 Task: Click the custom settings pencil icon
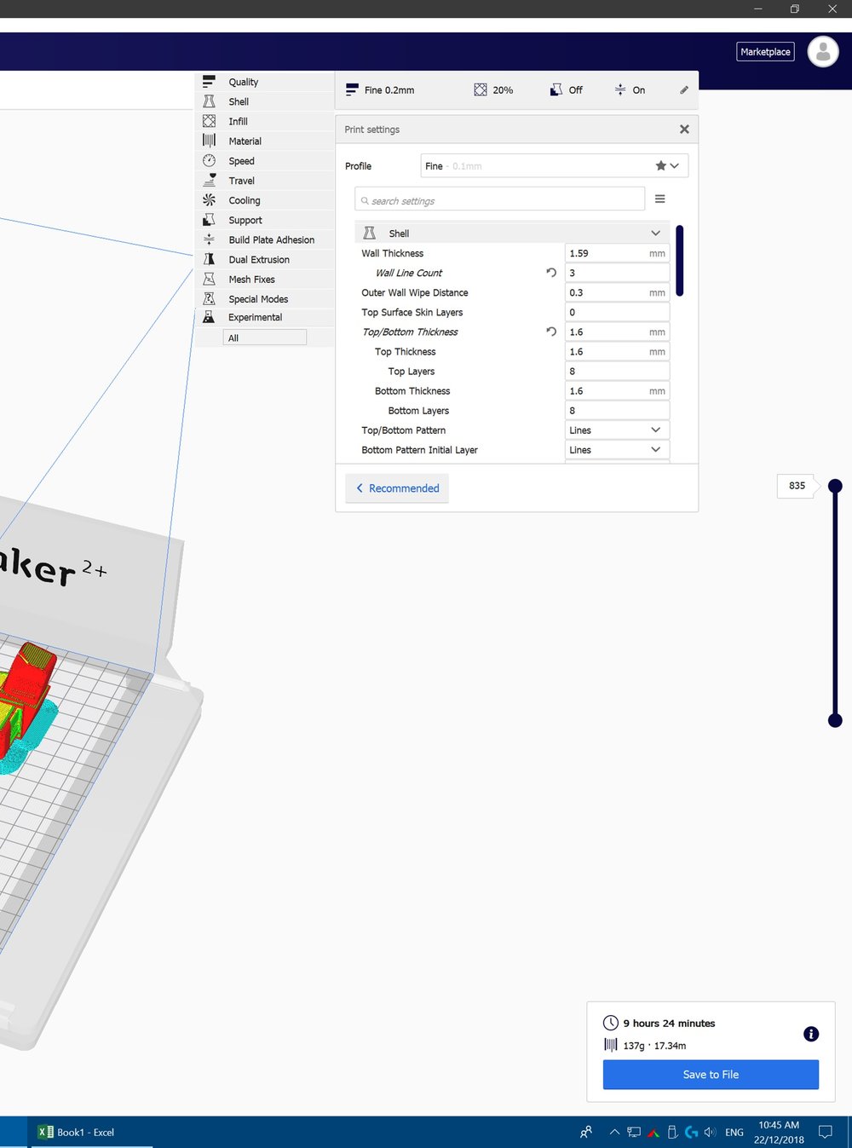coord(683,89)
